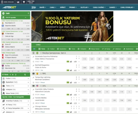Select Futbol filter in the live sports bar
138x114 pixels.
pyautogui.click(x=51, y=49)
